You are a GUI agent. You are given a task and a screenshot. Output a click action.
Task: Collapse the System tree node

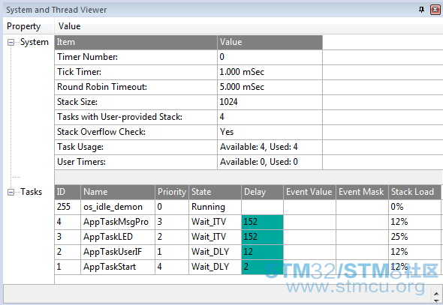pyautogui.click(x=11, y=42)
